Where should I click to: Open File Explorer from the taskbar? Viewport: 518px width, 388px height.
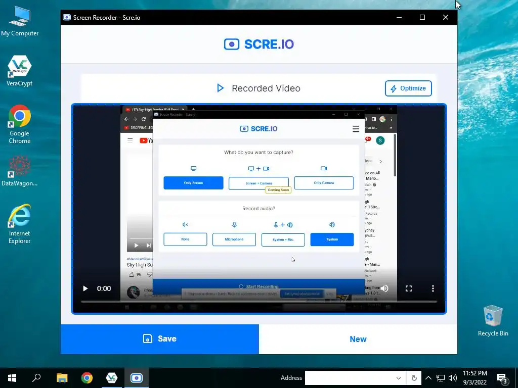point(62,378)
